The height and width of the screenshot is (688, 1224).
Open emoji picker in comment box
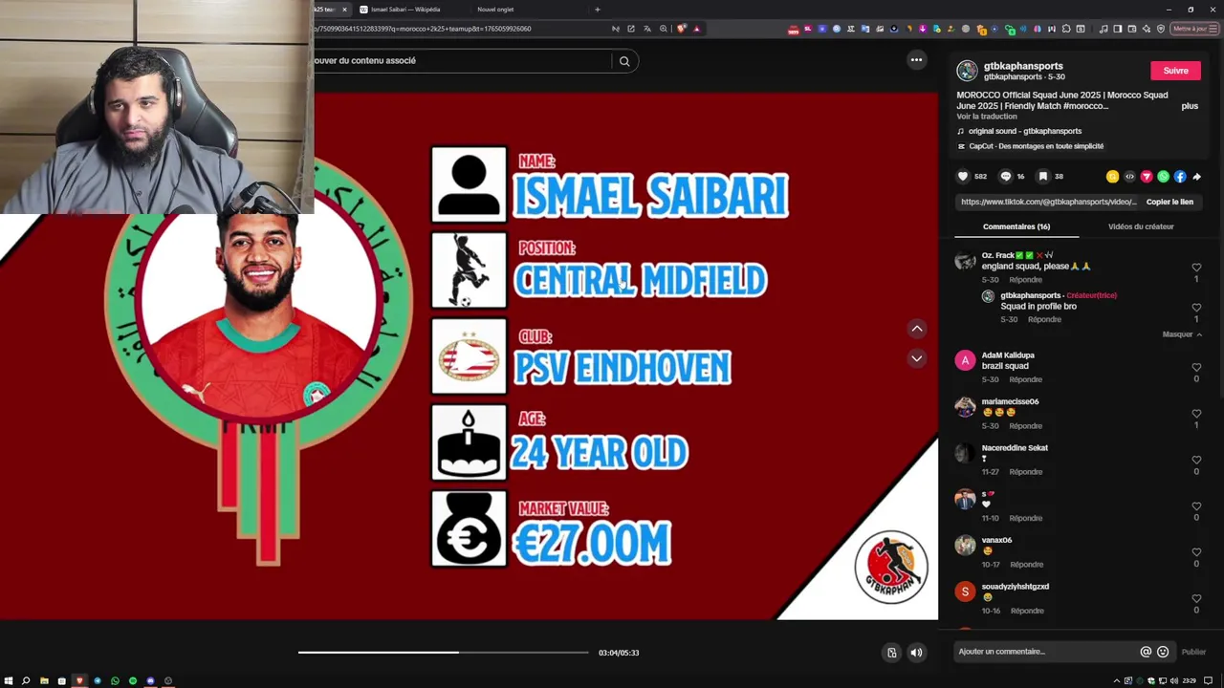click(1163, 652)
